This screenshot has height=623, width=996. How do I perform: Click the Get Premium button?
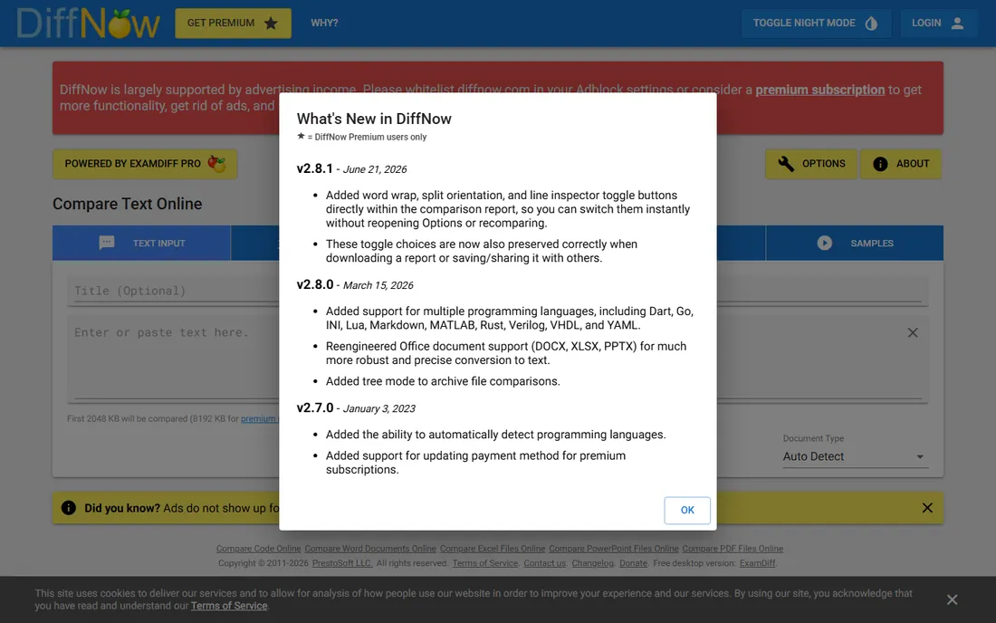[233, 24]
